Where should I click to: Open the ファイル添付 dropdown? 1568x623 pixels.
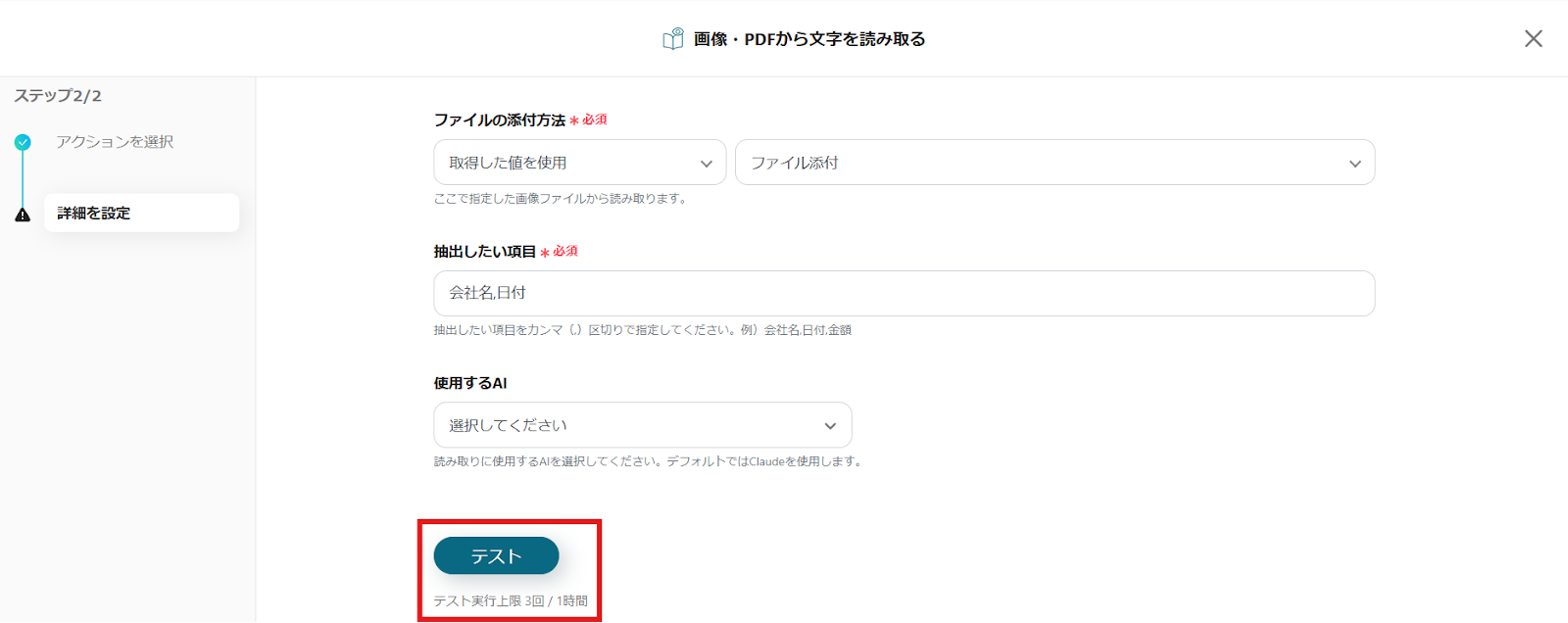click(x=1054, y=163)
